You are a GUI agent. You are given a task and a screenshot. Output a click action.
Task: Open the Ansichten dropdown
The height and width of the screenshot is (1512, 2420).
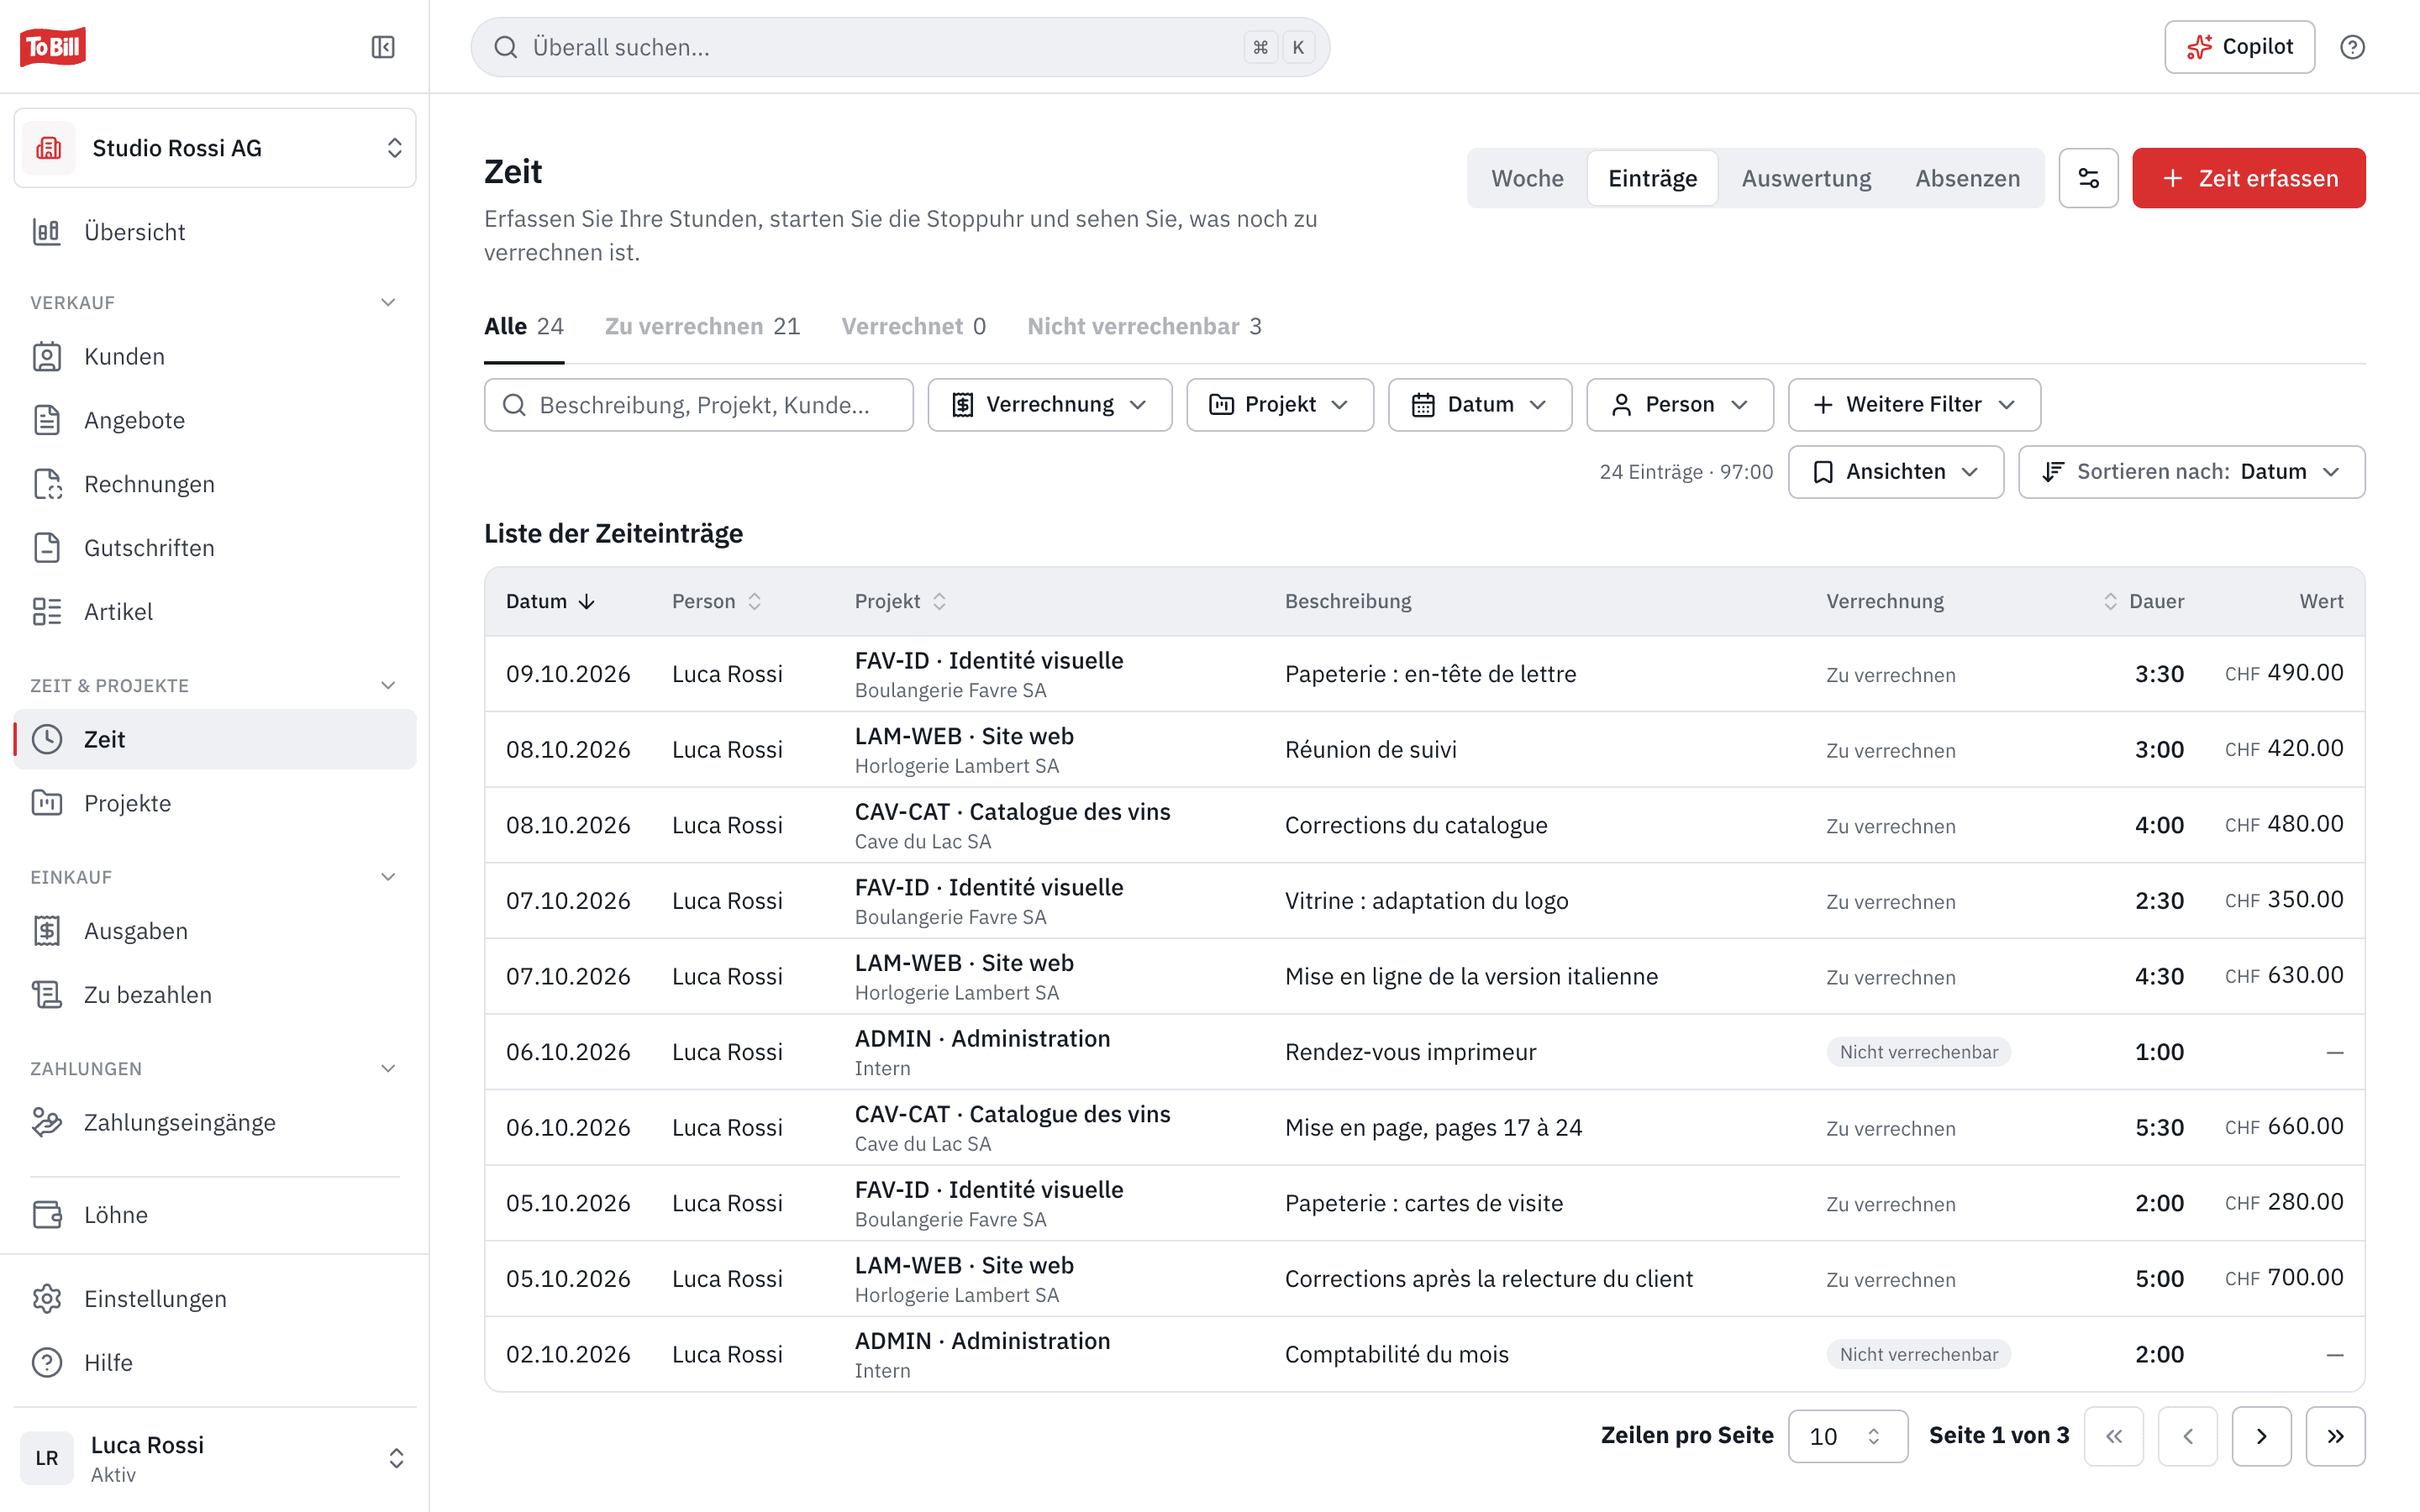click(1895, 471)
